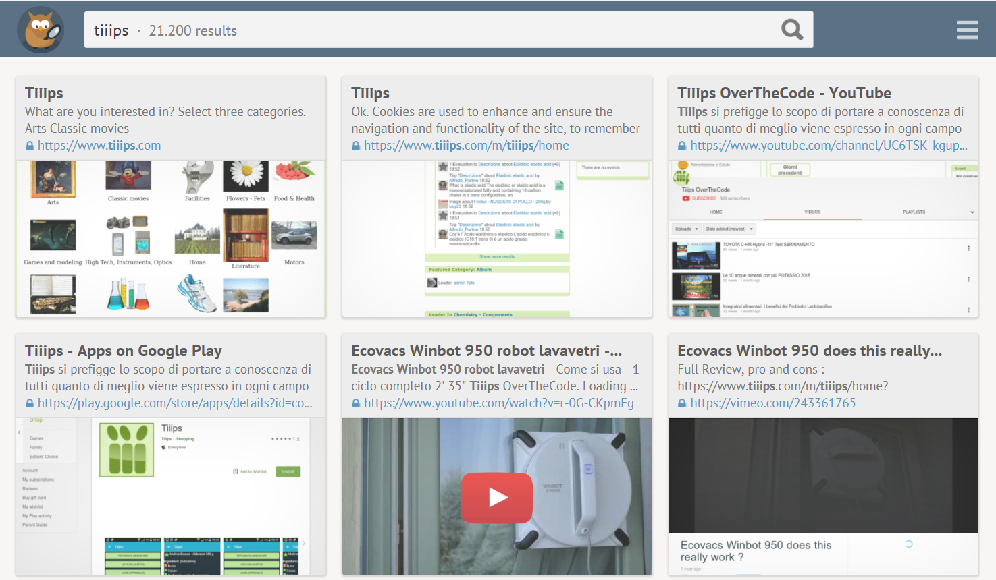Open the first Tiiips result title
This screenshot has height=580, width=996.
coord(44,93)
